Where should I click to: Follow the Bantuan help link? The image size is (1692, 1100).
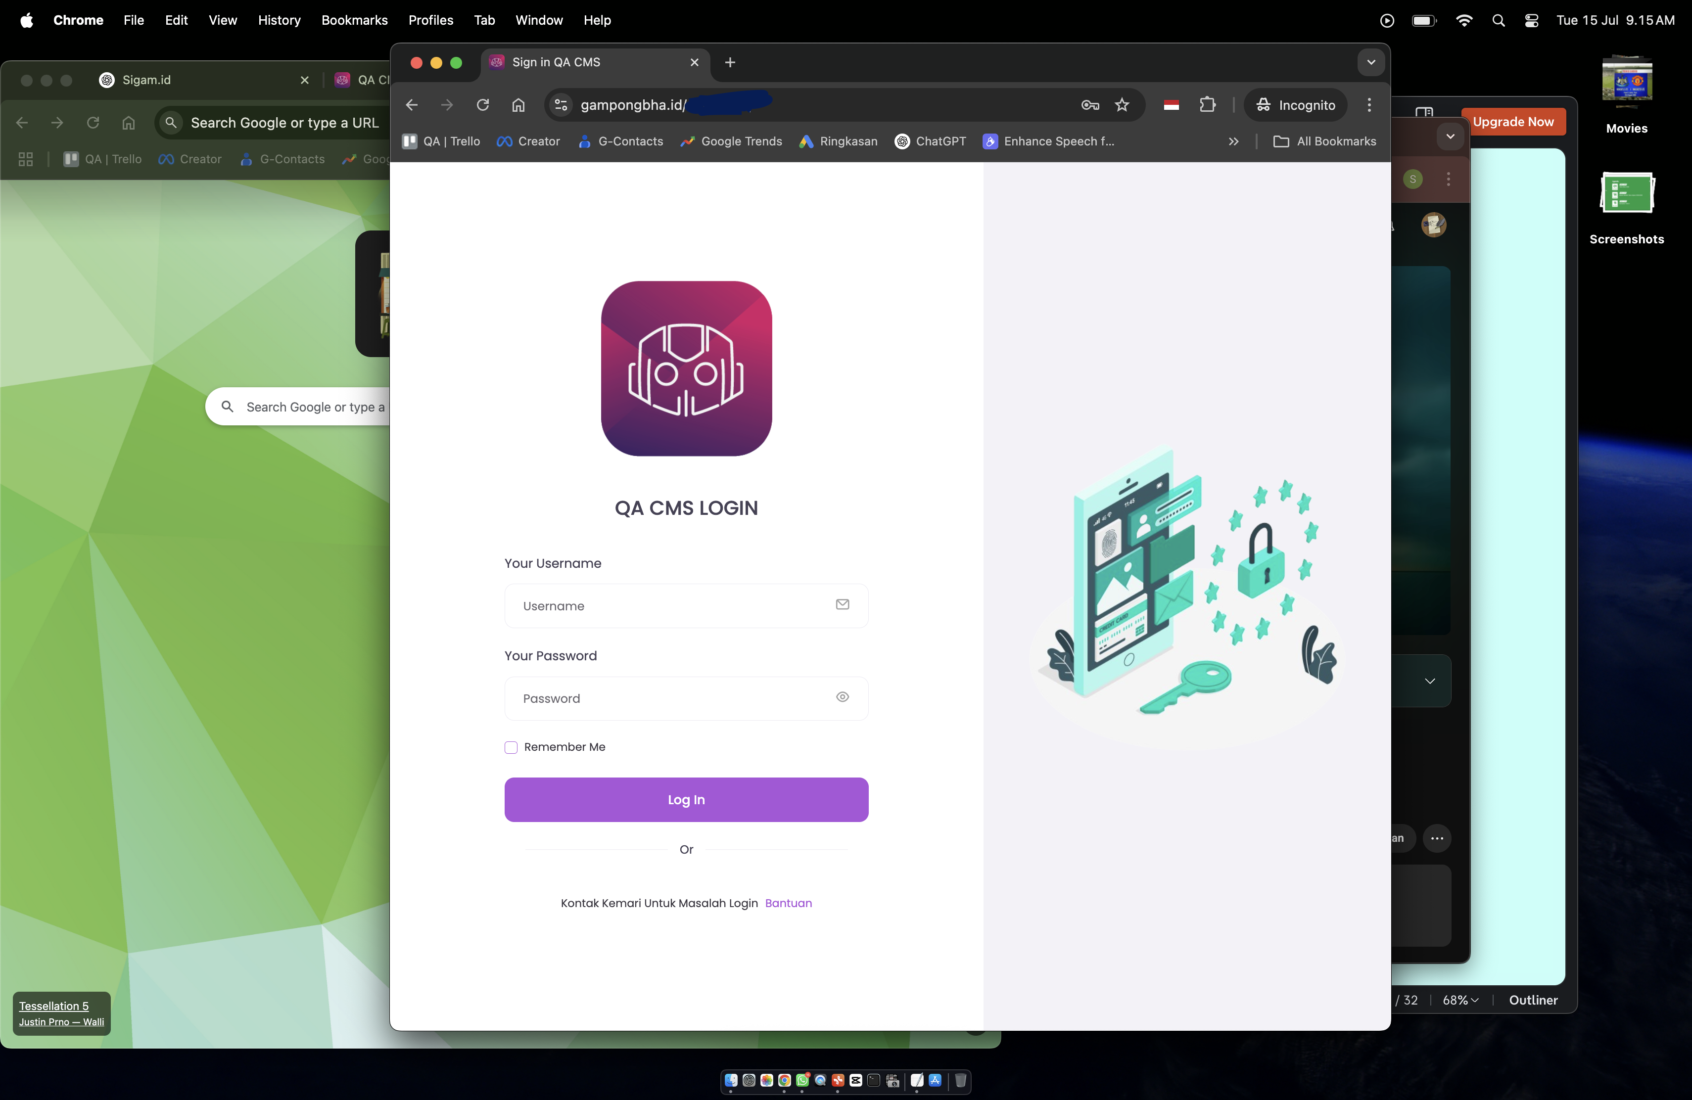coord(788,903)
